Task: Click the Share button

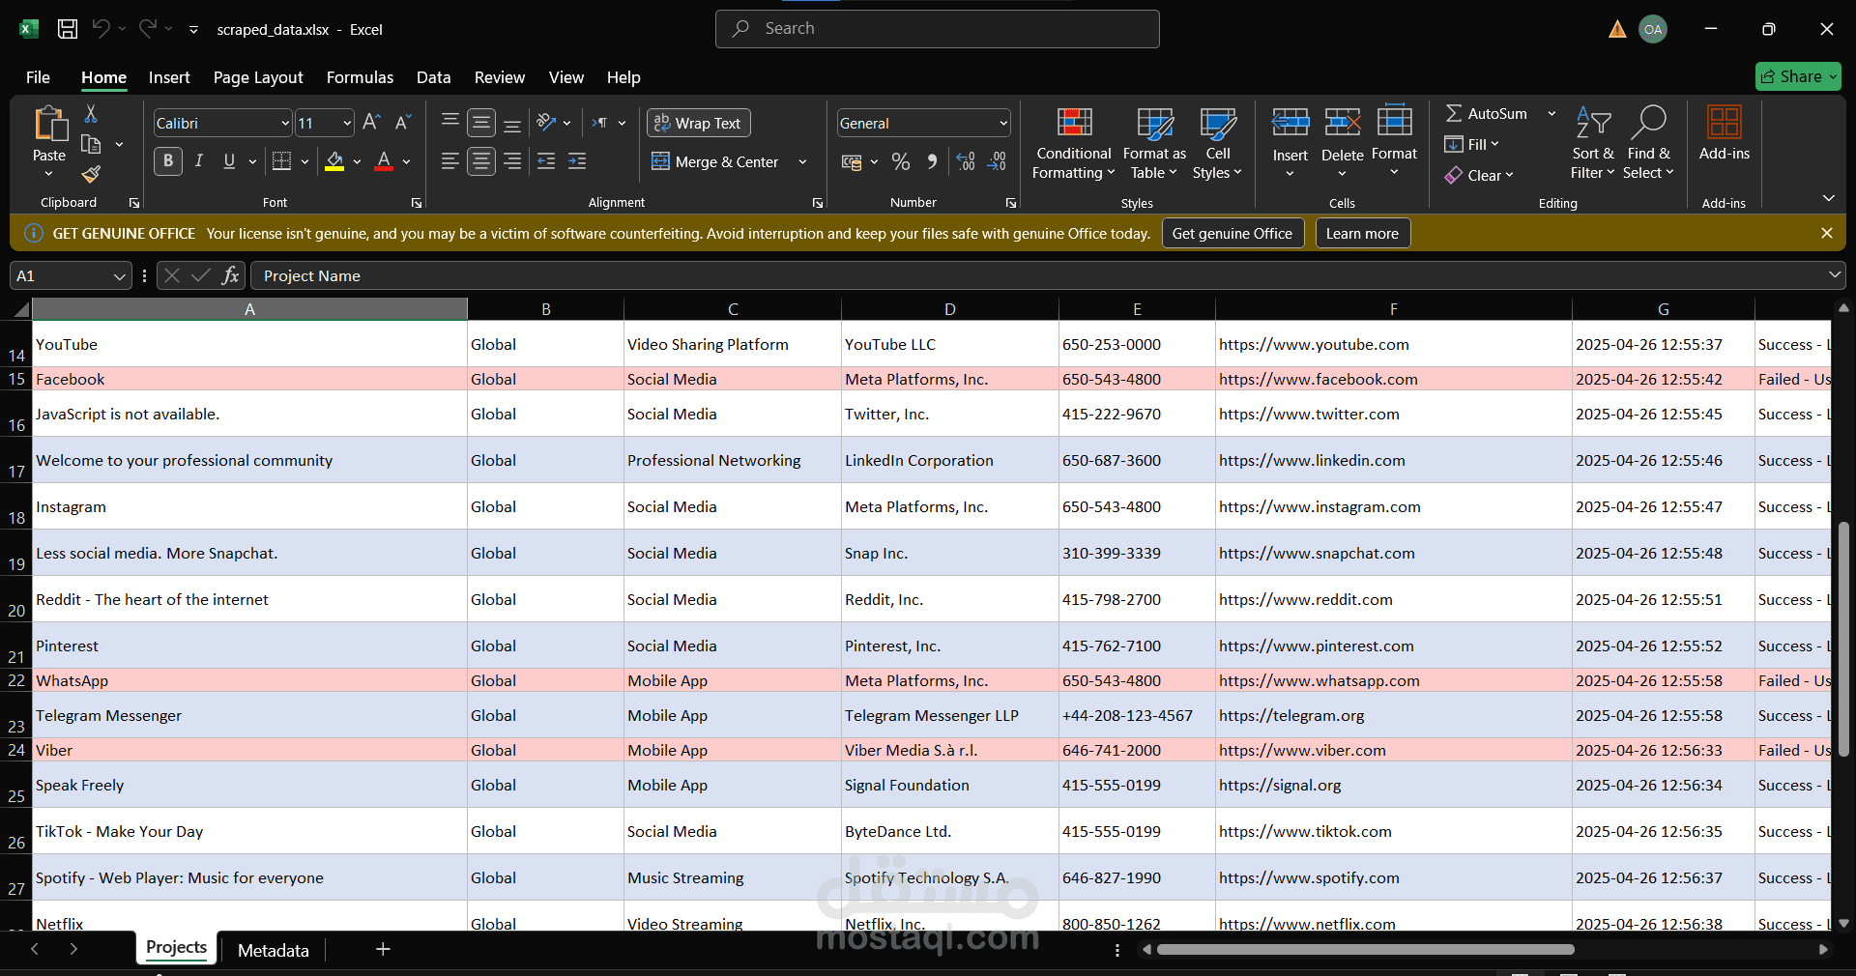Action: [x=1798, y=76]
